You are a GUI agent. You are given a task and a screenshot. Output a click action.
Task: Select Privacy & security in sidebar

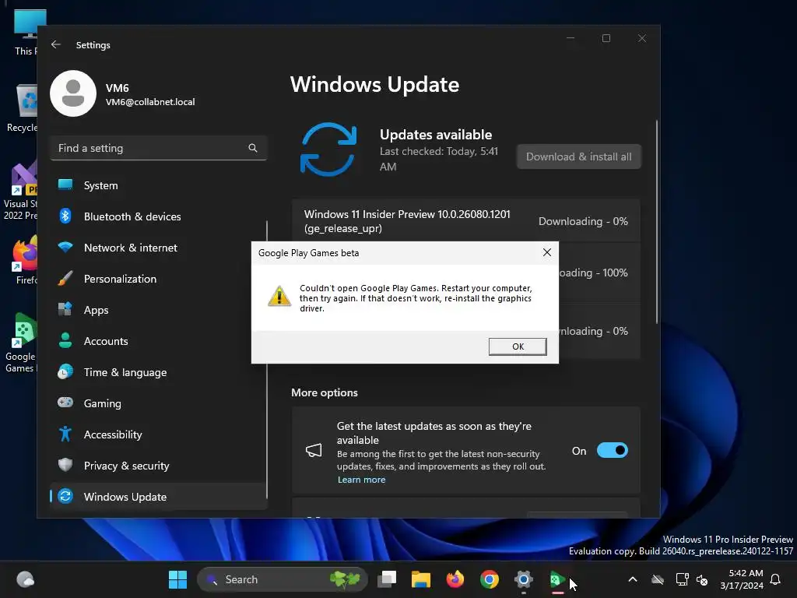(159, 466)
